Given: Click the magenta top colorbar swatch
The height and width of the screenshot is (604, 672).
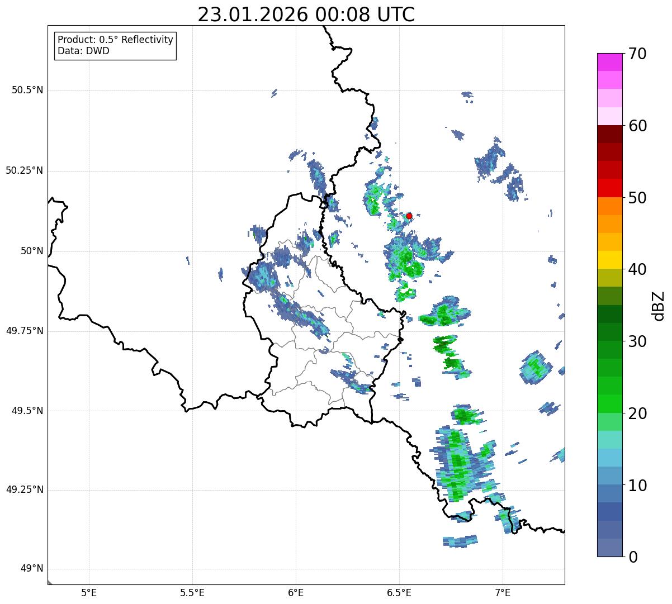Looking at the screenshot, I should coord(610,62).
